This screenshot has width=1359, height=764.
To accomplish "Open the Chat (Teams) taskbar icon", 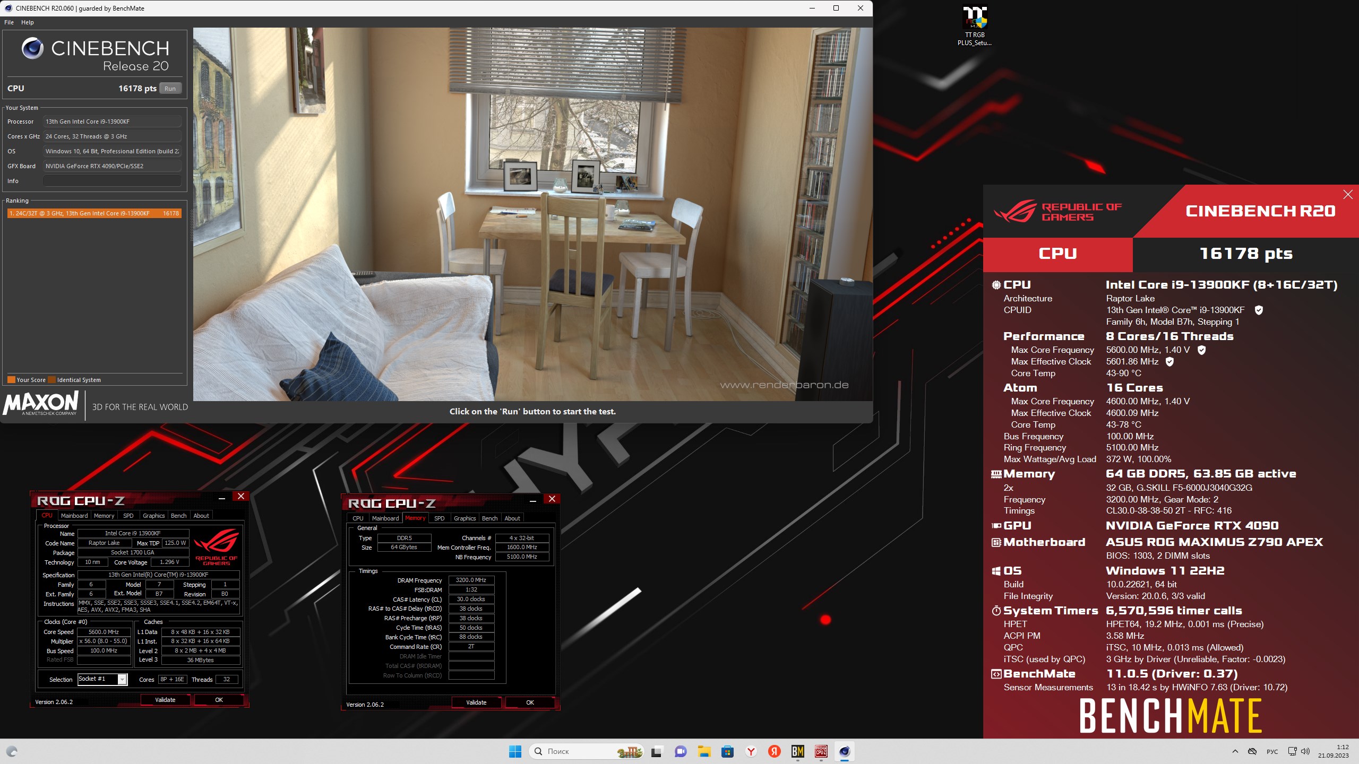I will pyautogui.click(x=681, y=751).
